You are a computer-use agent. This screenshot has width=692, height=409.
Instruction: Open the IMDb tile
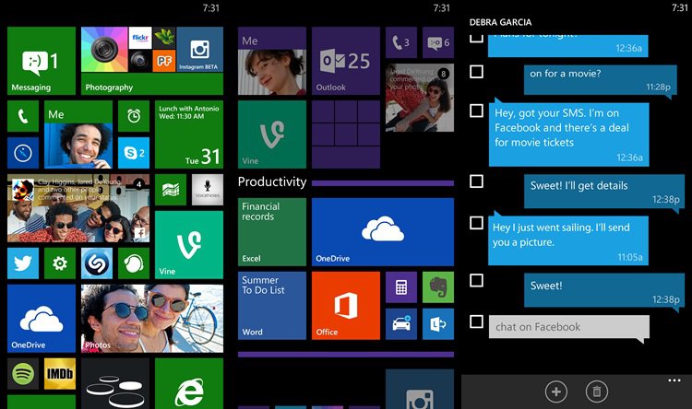[60, 374]
